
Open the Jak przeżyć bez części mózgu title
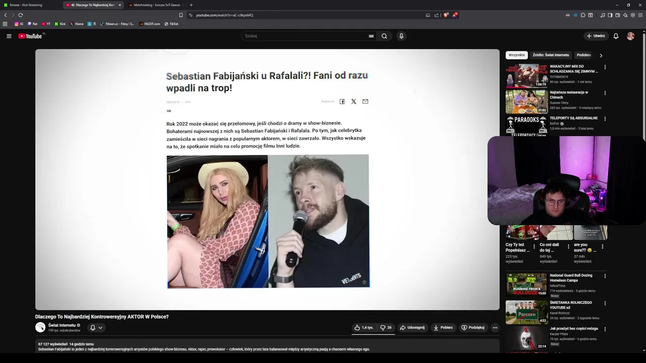(x=574, y=329)
